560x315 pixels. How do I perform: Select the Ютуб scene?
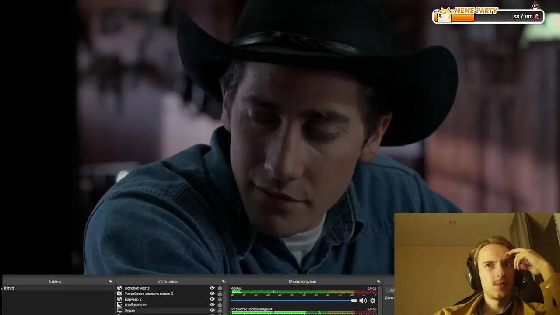tap(58, 288)
